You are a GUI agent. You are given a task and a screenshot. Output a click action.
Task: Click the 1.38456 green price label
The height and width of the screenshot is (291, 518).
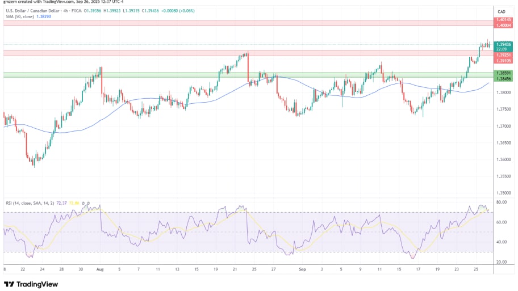tap(503, 78)
